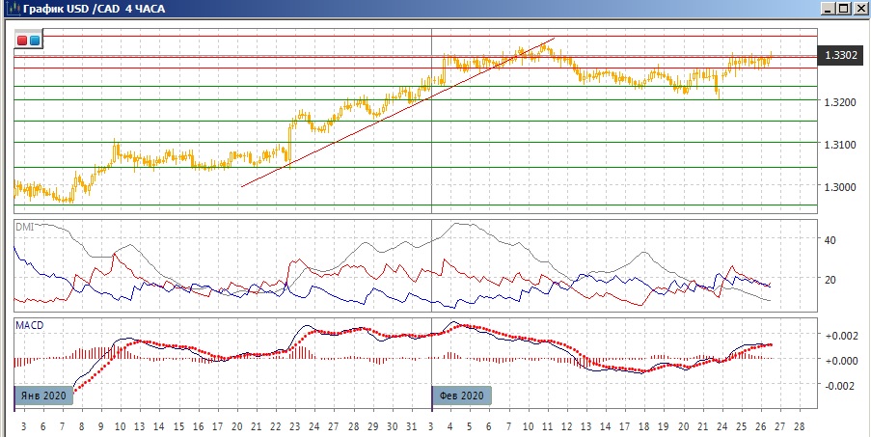The height and width of the screenshot is (437, 871).
Task: Click date 28 on the time axis
Action: [800, 425]
